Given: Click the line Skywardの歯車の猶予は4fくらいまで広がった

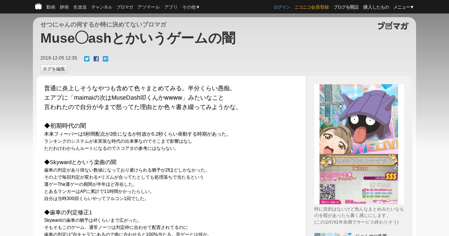Looking at the screenshot, I should [92, 220].
